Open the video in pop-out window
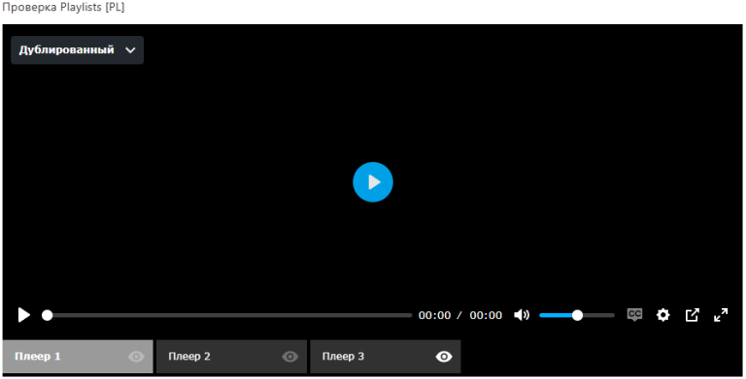Screen dimensions: 746x379 click(x=693, y=315)
